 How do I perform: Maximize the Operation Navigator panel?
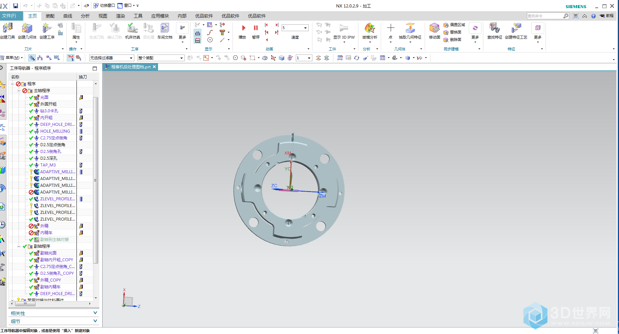pyautogui.click(x=95, y=68)
